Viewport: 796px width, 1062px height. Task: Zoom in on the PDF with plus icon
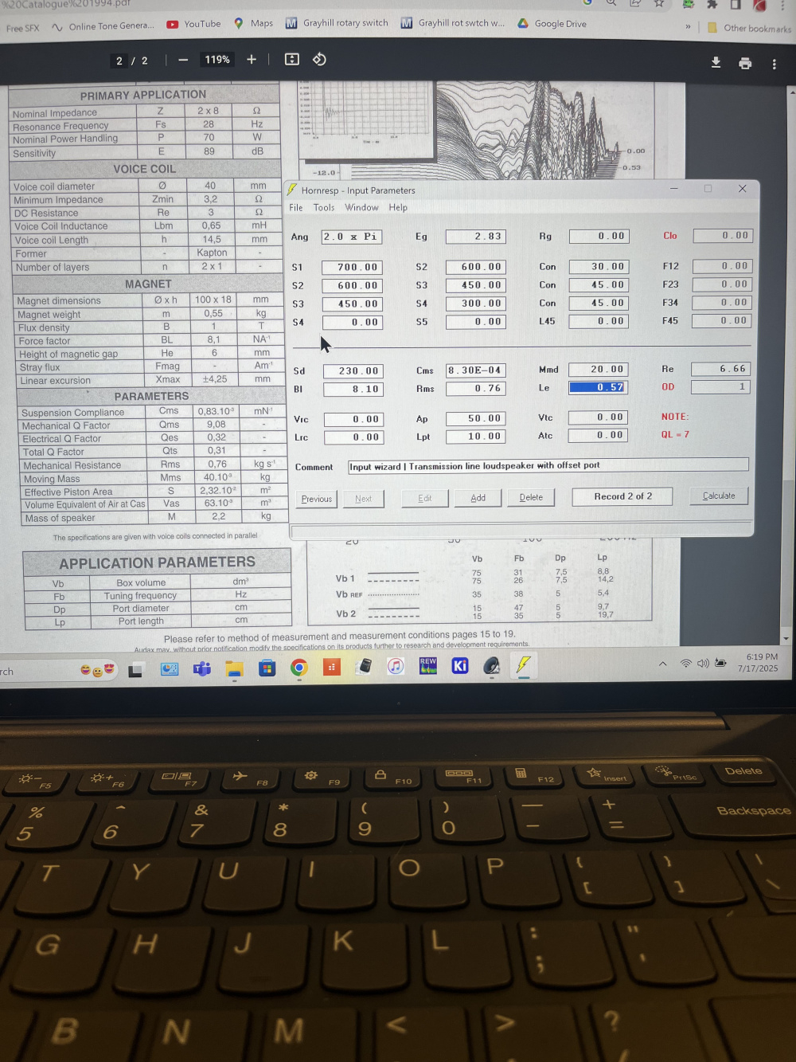click(x=252, y=60)
